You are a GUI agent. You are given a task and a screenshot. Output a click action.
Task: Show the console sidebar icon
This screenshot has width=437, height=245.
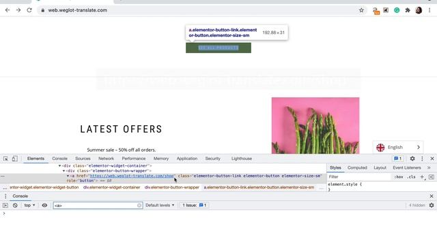click(5, 206)
